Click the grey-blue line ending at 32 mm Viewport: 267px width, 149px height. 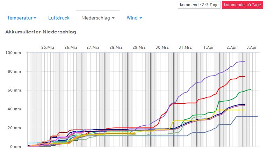tap(248, 117)
